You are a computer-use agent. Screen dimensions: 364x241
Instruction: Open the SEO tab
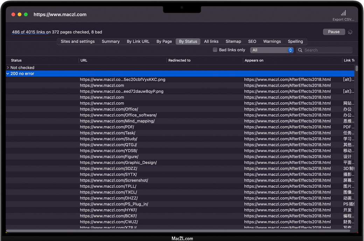pyautogui.click(x=252, y=42)
